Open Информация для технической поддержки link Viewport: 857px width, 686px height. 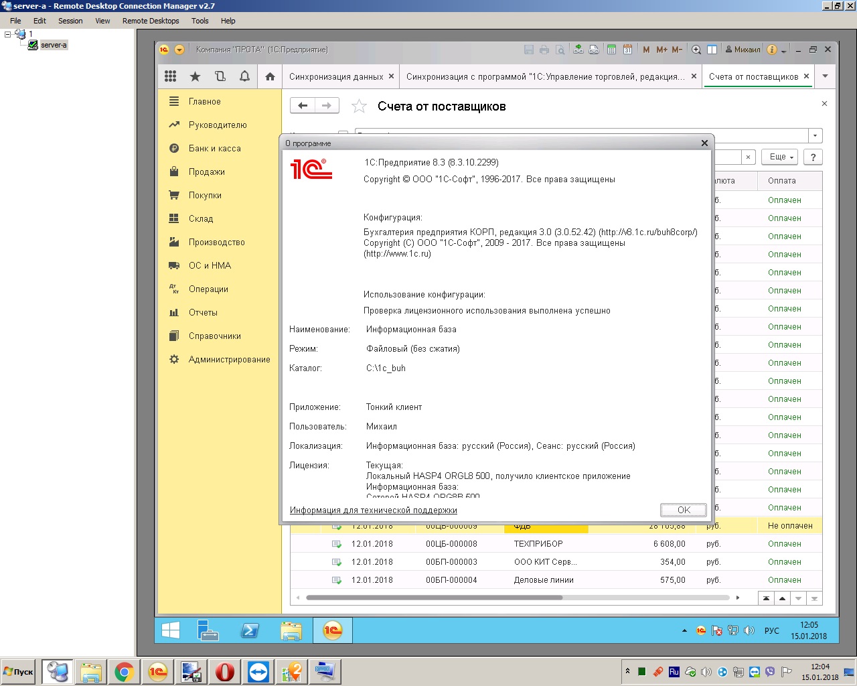point(373,510)
